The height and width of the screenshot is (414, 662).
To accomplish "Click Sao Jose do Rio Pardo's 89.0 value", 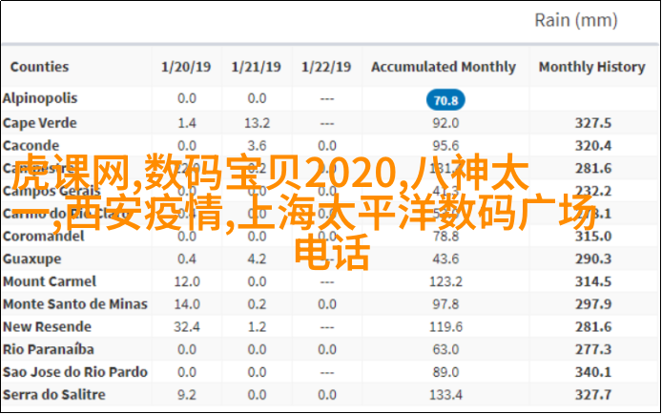I will pyautogui.click(x=445, y=372).
